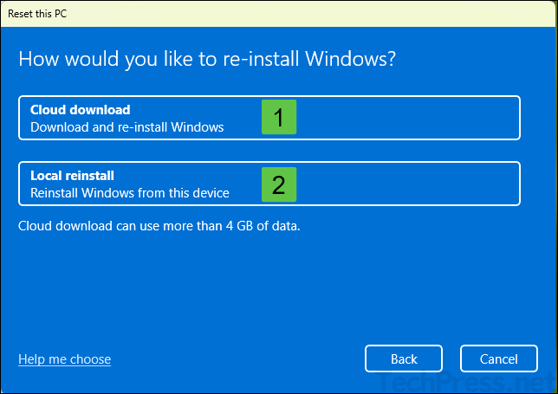The width and height of the screenshot is (558, 394).
Task: Click the green number 2 badge
Action: click(279, 184)
